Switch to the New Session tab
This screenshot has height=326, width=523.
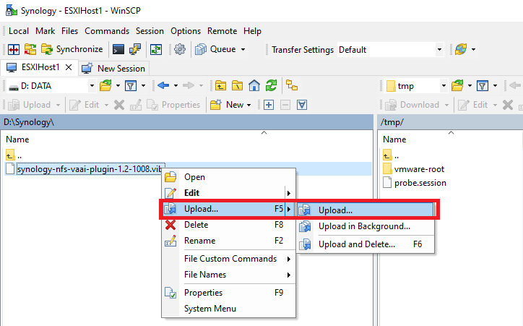click(121, 68)
